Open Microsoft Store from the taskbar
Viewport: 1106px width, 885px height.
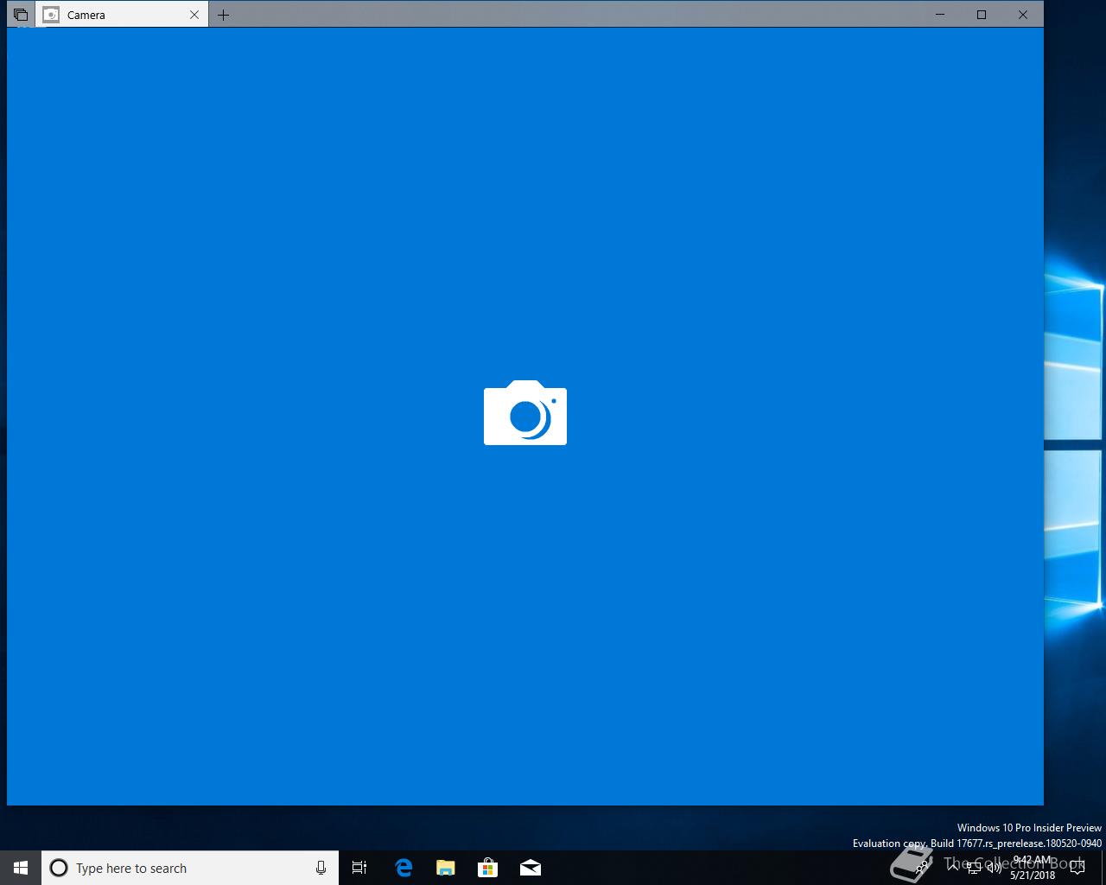click(x=488, y=868)
